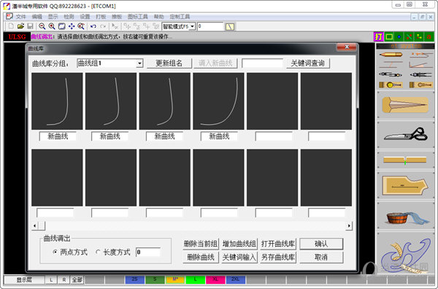Select the green L size color swatch

(195, 280)
